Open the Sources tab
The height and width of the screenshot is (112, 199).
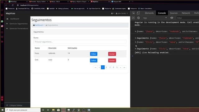[x=174, y=13]
